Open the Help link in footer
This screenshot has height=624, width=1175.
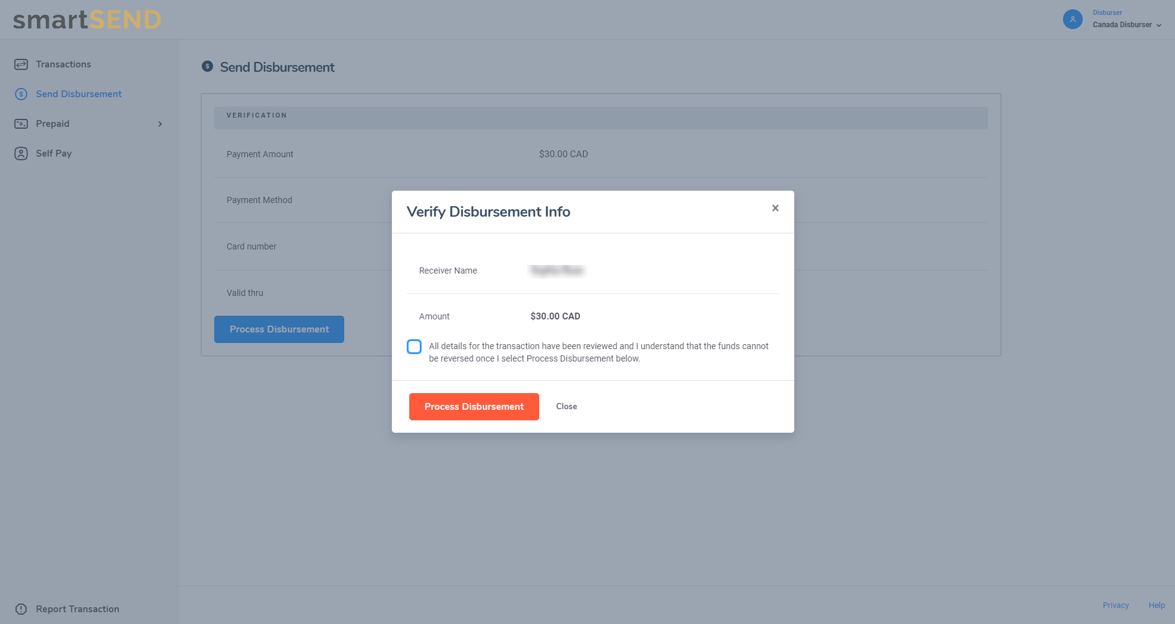(x=1156, y=605)
